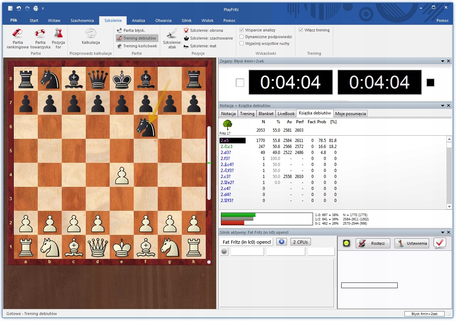Open Silnik aktywny panel dropdown arrow

coord(443,232)
